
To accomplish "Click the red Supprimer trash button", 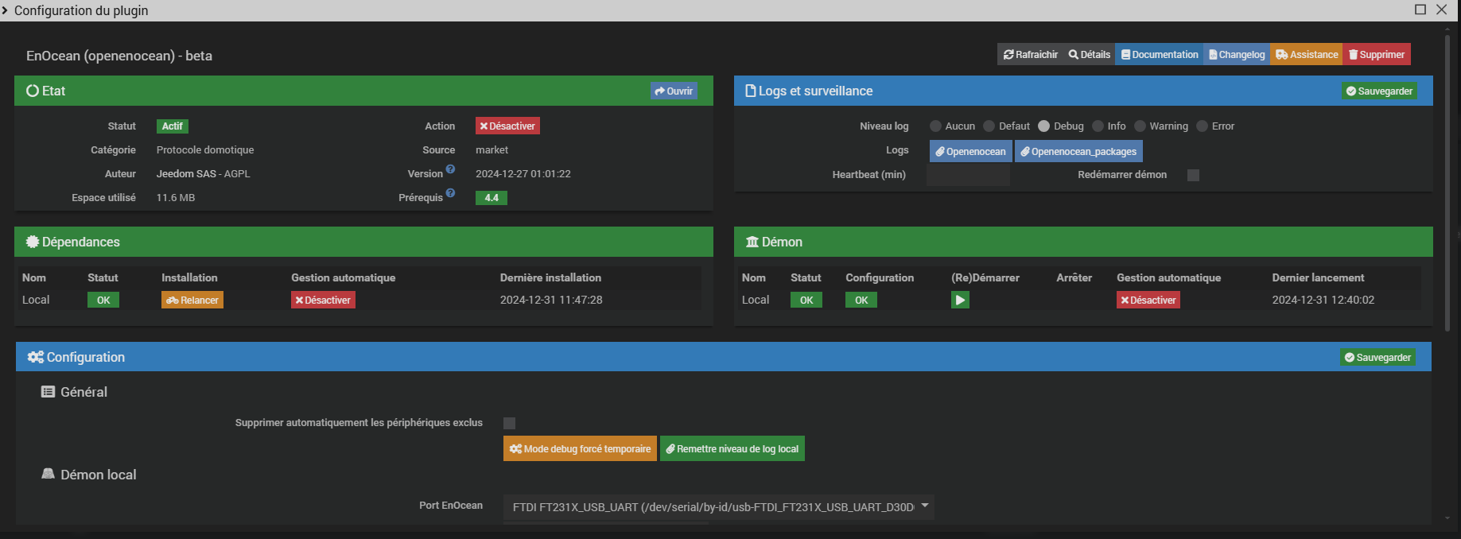I will pyautogui.click(x=1377, y=55).
